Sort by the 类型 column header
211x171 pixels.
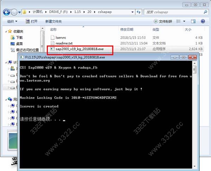pyautogui.click(x=156, y=30)
